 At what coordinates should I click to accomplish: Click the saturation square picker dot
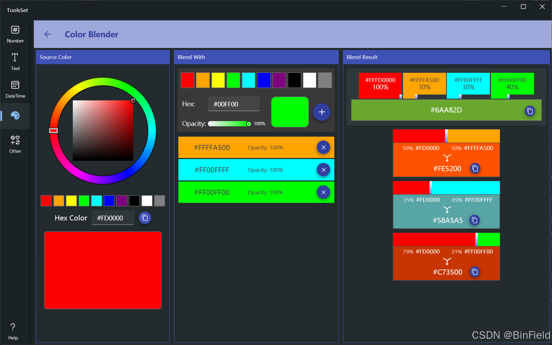133,101
